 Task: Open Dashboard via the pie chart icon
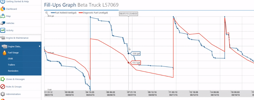click(2, 9)
